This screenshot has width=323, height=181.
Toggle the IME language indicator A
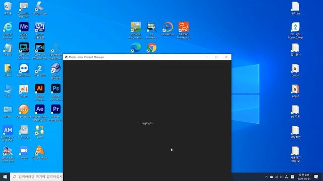[x=286, y=177]
